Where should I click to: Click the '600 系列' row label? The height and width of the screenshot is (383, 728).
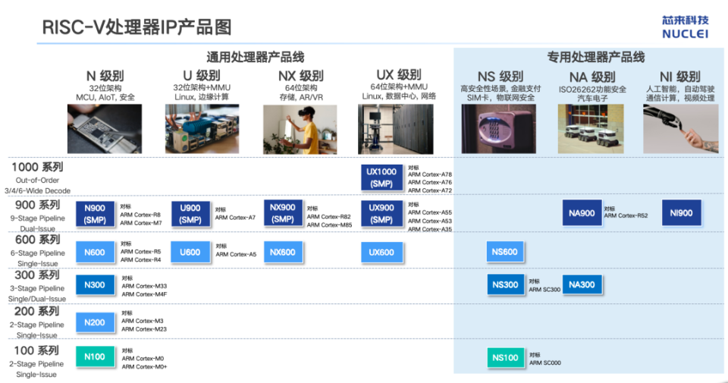point(38,240)
